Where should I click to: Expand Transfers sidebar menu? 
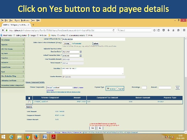(12, 58)
